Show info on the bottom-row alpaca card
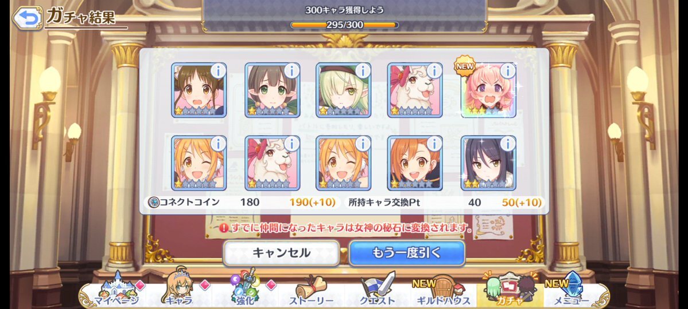Image resolution: width=688 pixels, height=309 pixels. click(x=291, y=144)
